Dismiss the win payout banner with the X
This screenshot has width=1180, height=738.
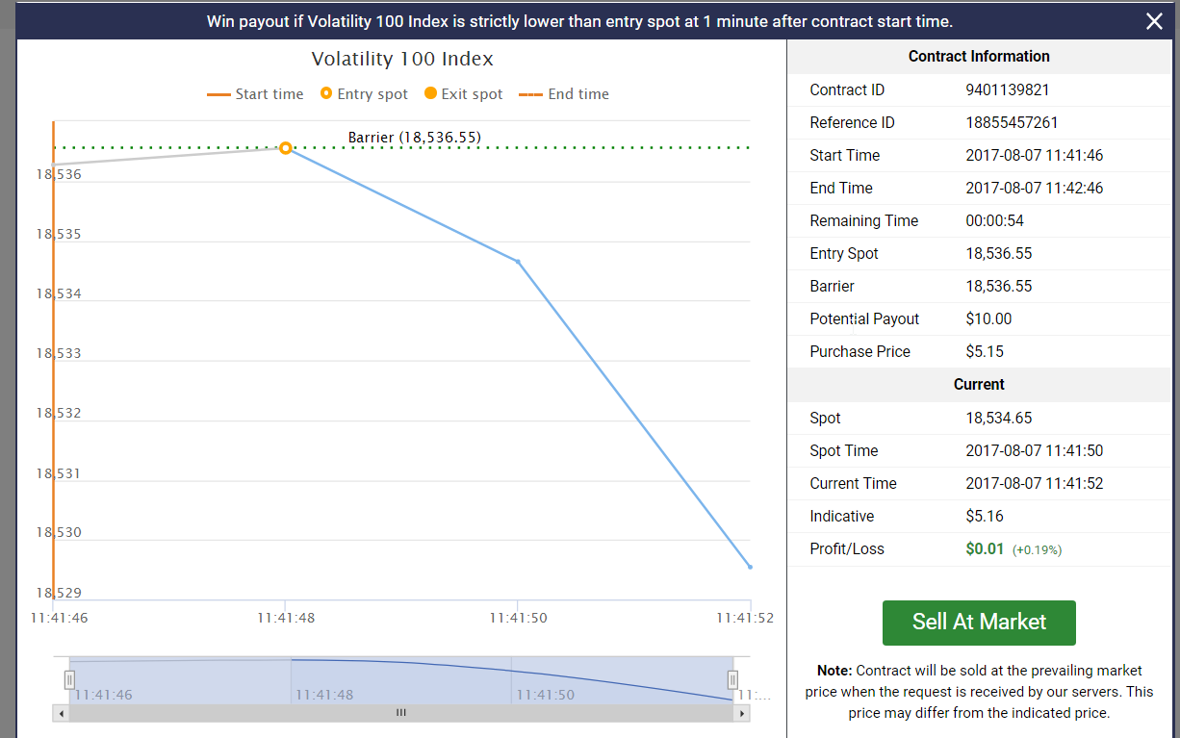(1154, 20)
